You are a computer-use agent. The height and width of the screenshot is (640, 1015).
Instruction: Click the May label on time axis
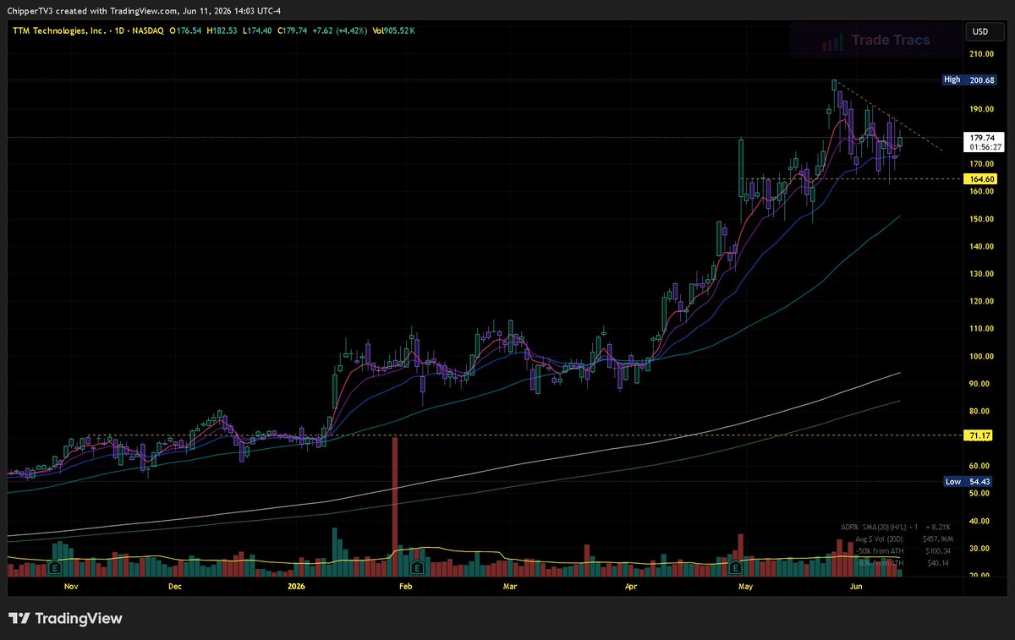(x=745, y=586)
